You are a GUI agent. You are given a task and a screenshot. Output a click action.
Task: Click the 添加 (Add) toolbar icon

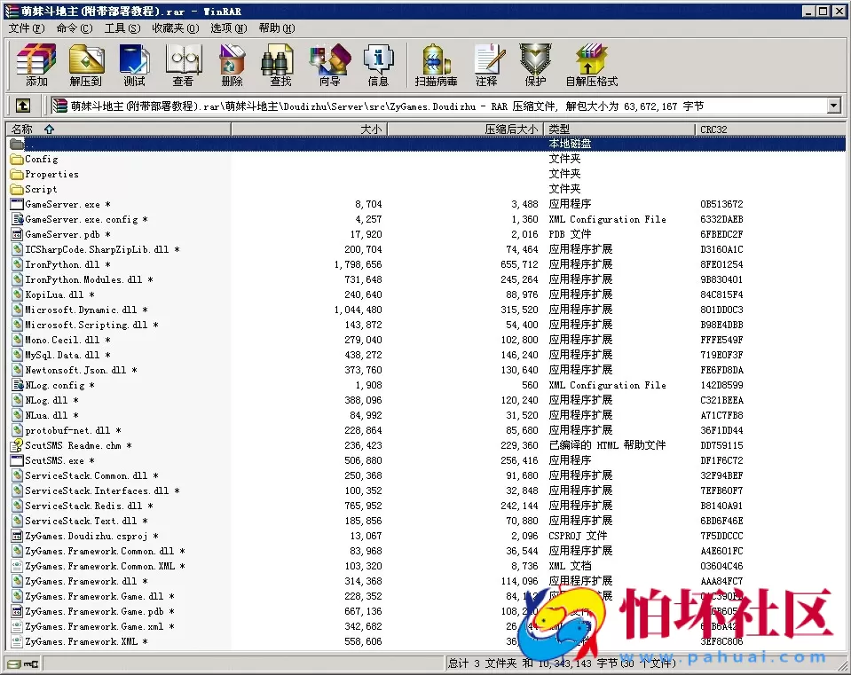[x=36, y=65]
